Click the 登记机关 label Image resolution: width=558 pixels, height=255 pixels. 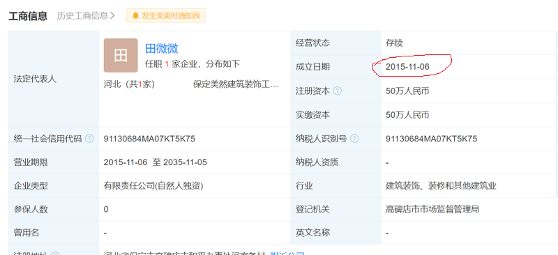(312, 209)
